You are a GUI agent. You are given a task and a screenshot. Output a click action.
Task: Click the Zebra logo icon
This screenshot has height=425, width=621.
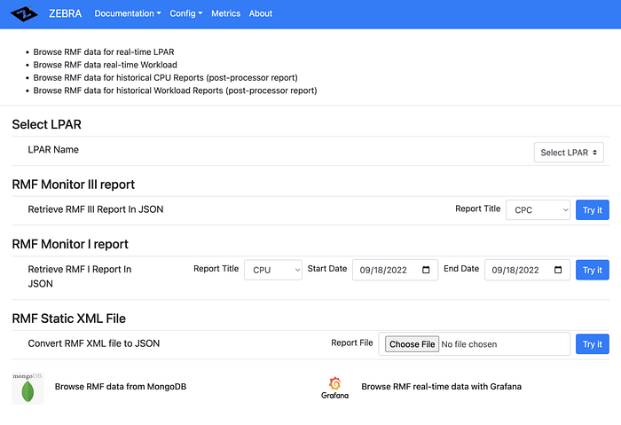click(24, 14)
